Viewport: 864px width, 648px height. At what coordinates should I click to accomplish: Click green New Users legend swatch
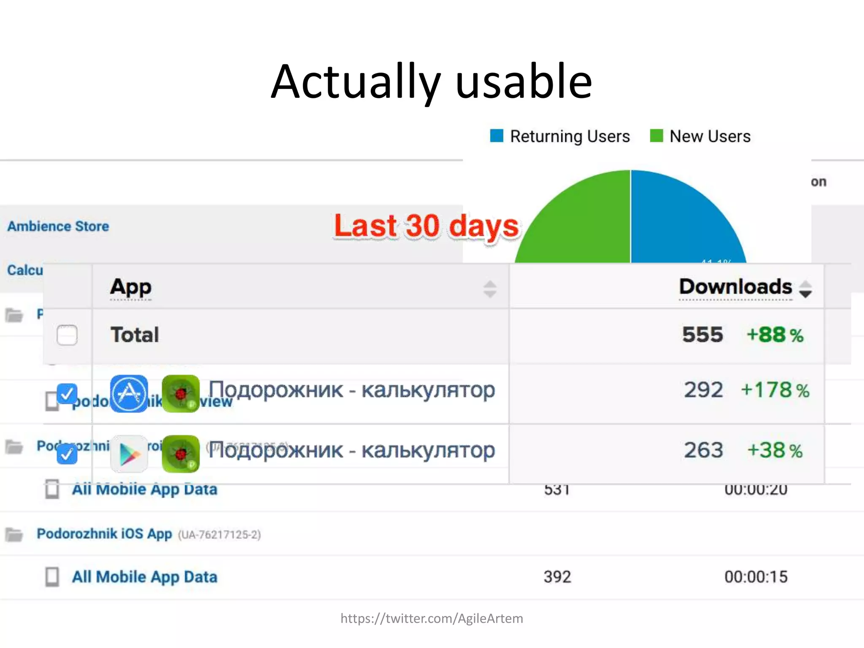[x=656, y=136]
